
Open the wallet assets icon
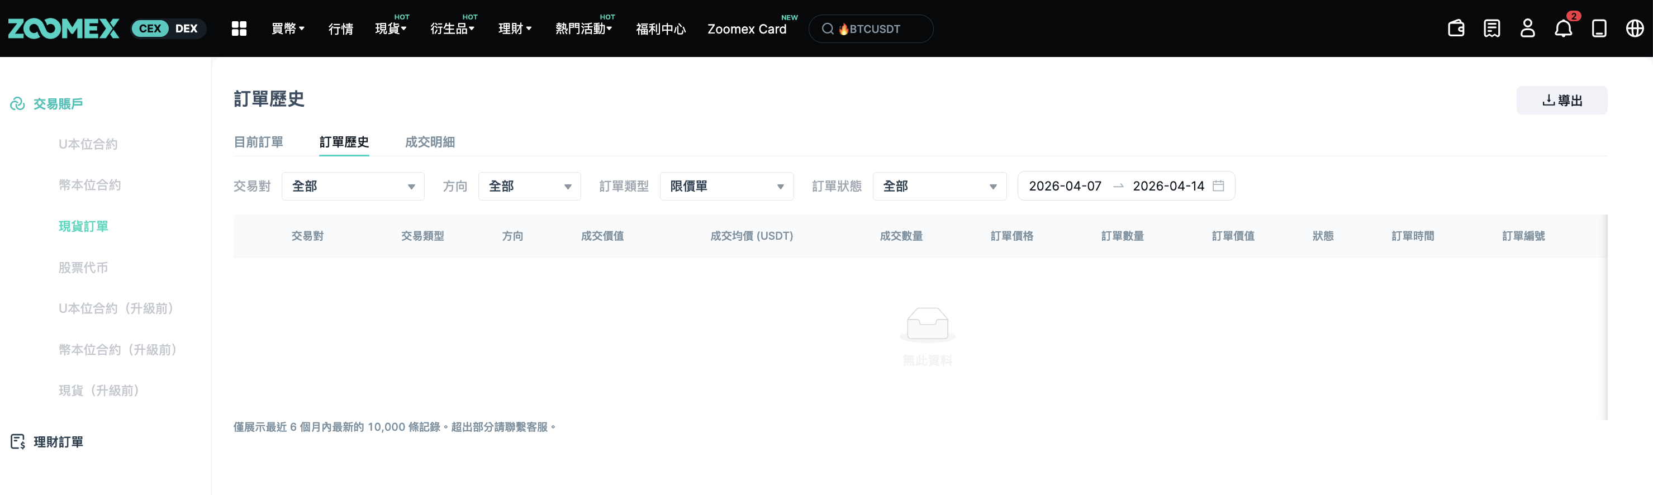[1456, 29]
